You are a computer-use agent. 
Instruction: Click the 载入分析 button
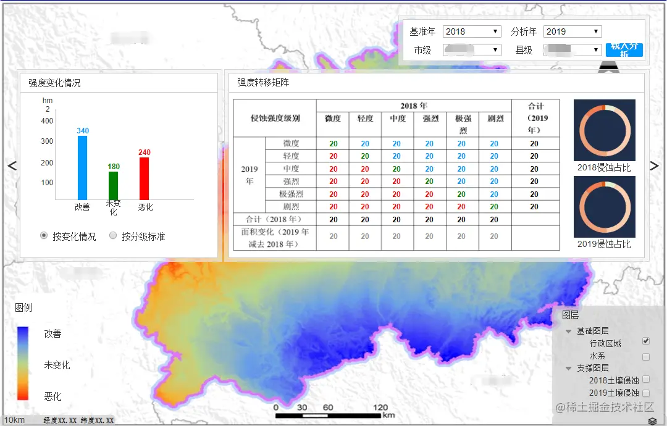pyautogui.click(x=624, y=50)
